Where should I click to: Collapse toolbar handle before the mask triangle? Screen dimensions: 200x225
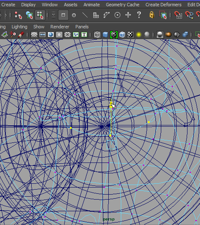(47, 15)
